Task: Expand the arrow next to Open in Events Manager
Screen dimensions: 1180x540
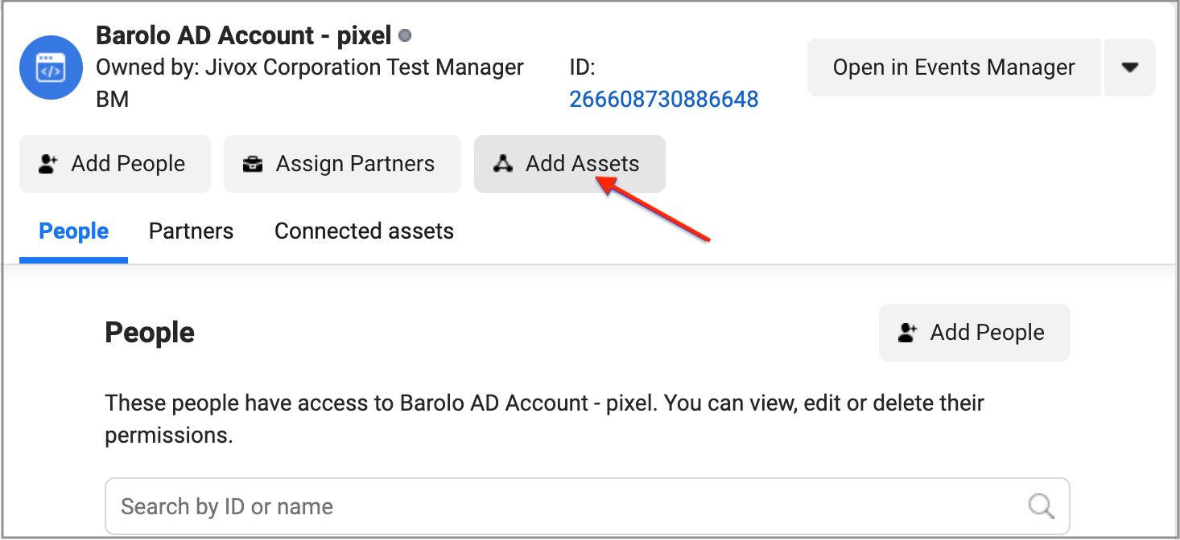Action: click(1130, 67)
